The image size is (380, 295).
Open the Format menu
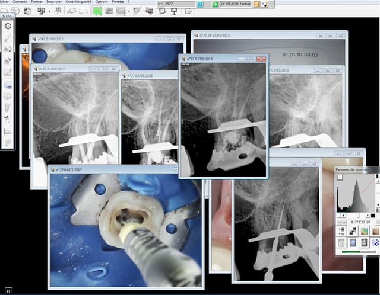(37, 1)
